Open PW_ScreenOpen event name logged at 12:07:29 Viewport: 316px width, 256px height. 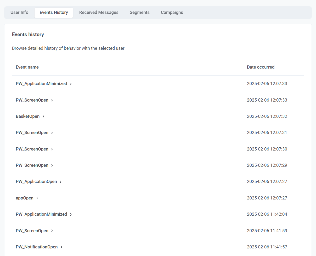click(32, 165)
